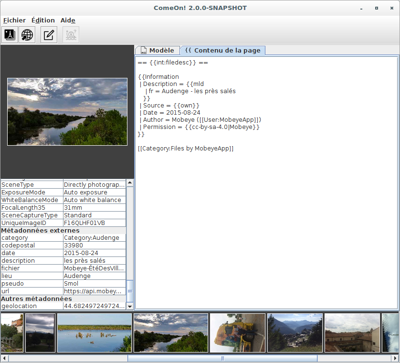The image size is (400, 363).
Task: Minimize the ComeOn! window
Action: pyautogui.click(x=361, y=9)
